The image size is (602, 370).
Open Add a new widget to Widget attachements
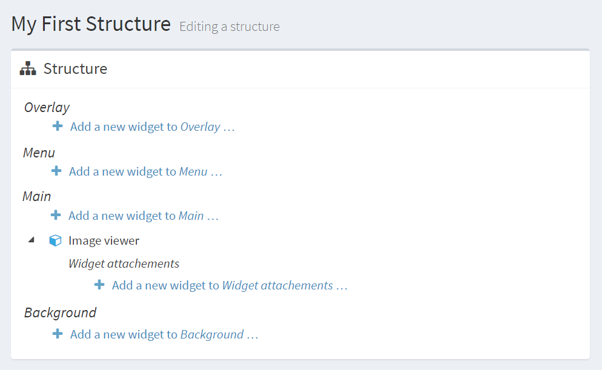pyautogui.click(x=229, y=285)
